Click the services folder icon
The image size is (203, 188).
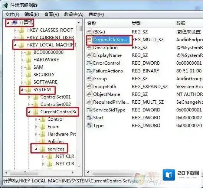click(43, 149)
